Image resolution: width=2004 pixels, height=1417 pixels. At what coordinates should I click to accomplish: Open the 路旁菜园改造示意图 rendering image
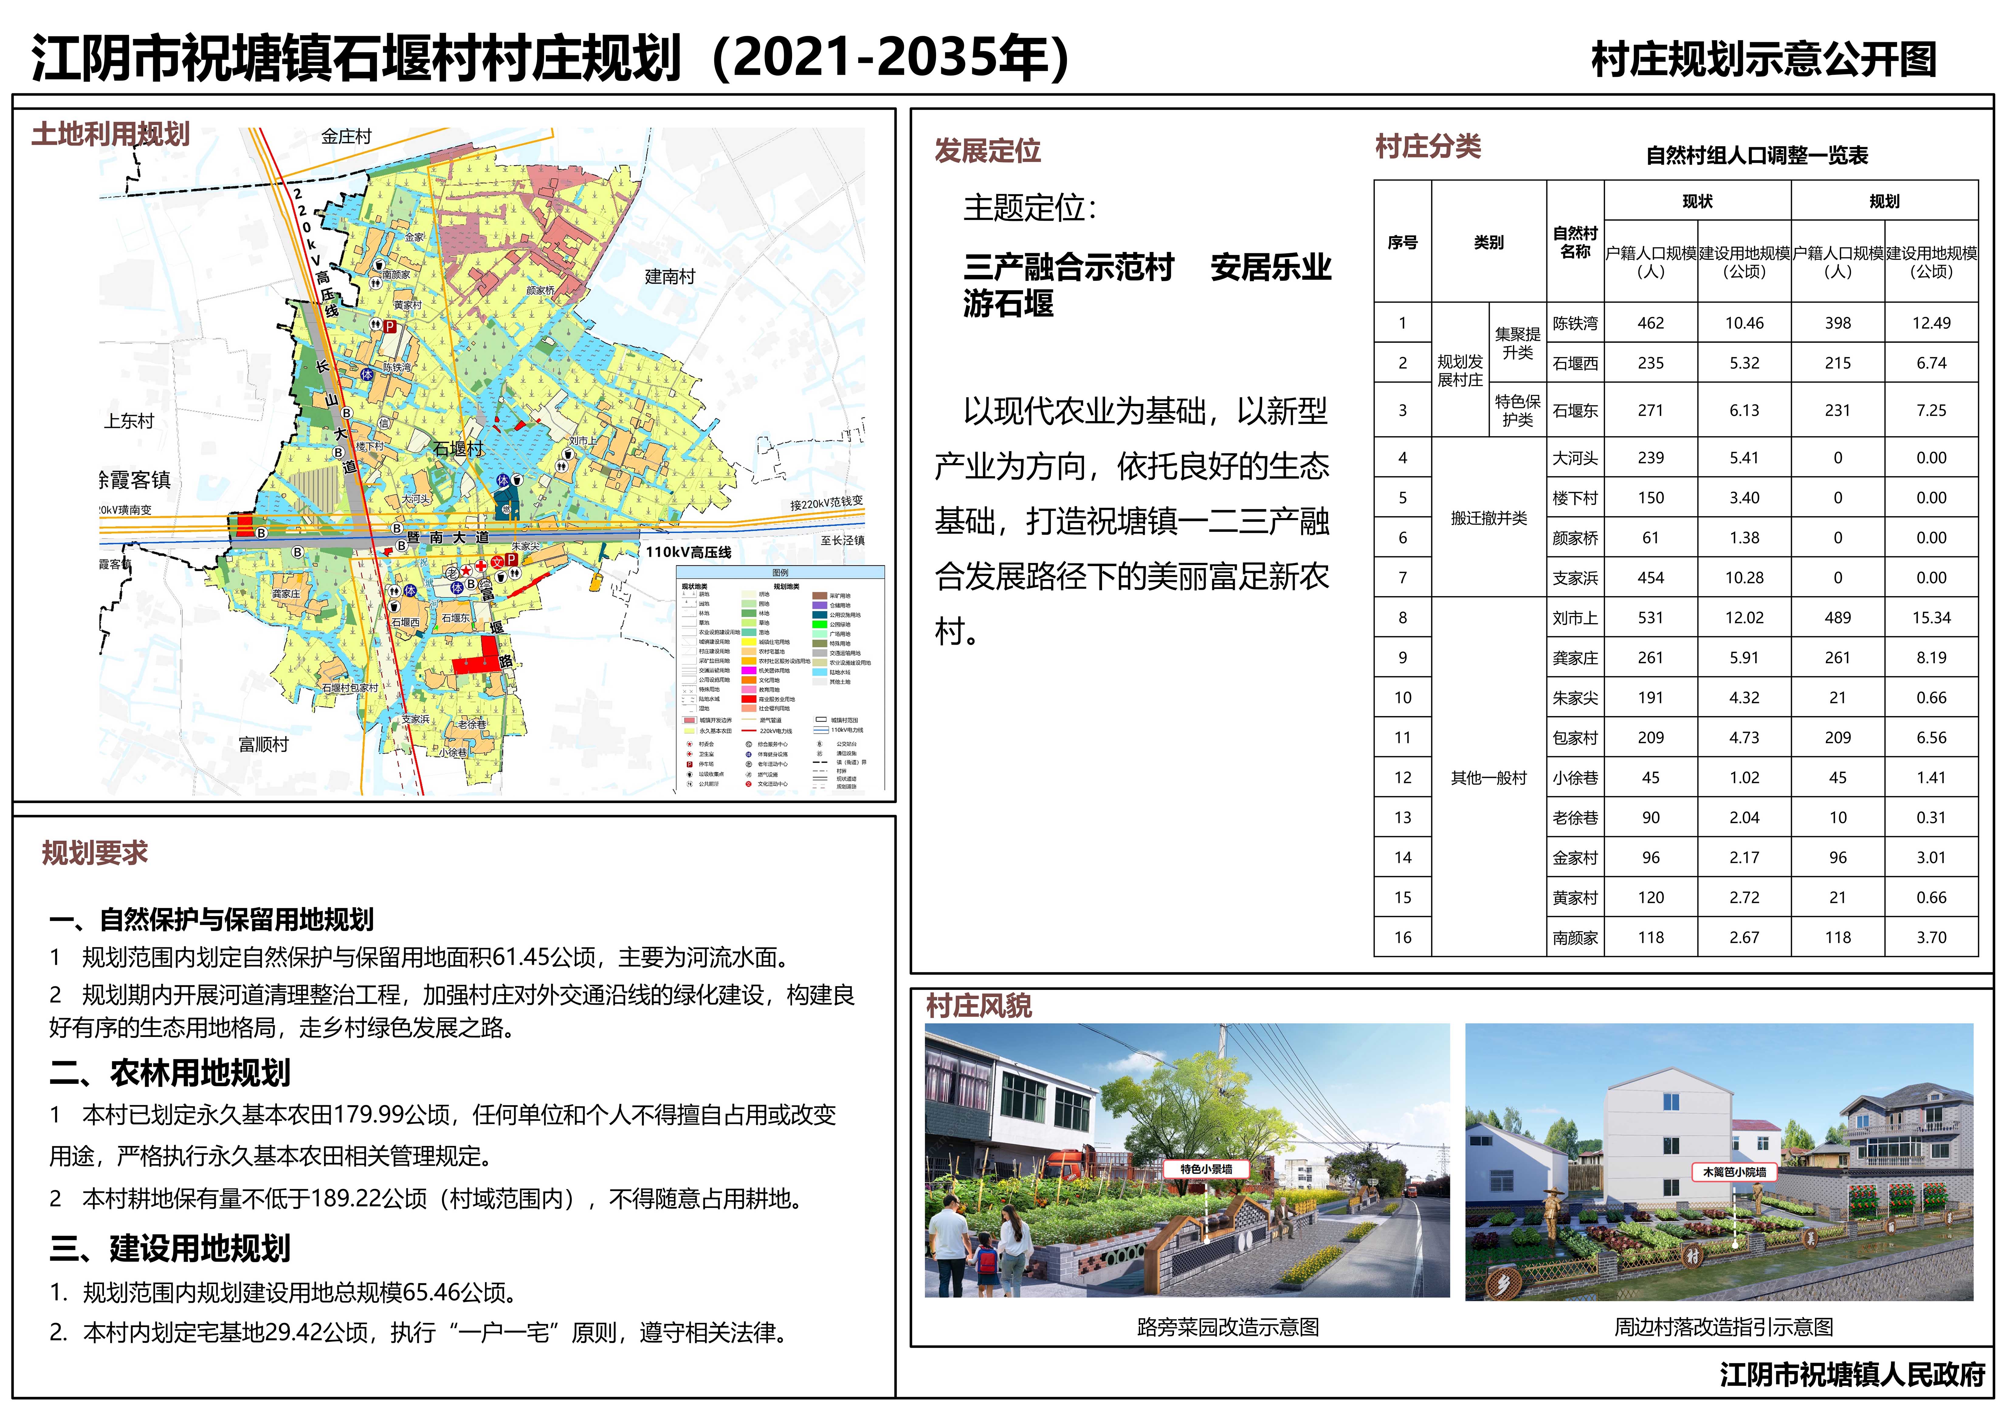click(x=1187, y=1161)
